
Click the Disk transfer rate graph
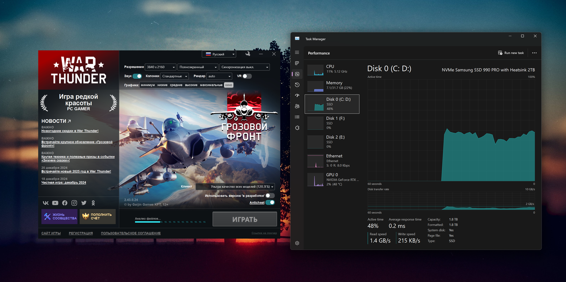pos(451,201)
